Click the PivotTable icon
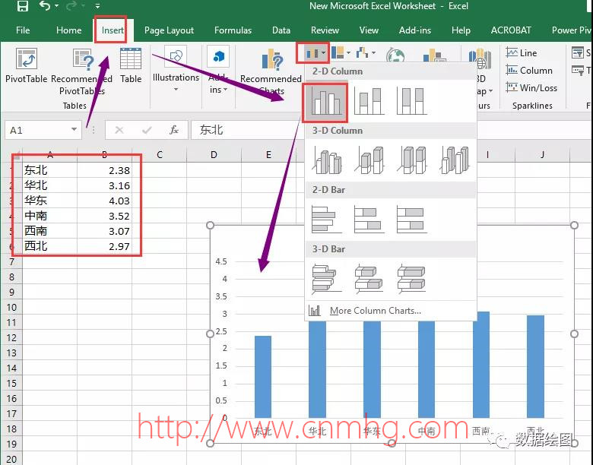Screen dimensions: 593x465 tap(27, 67)
